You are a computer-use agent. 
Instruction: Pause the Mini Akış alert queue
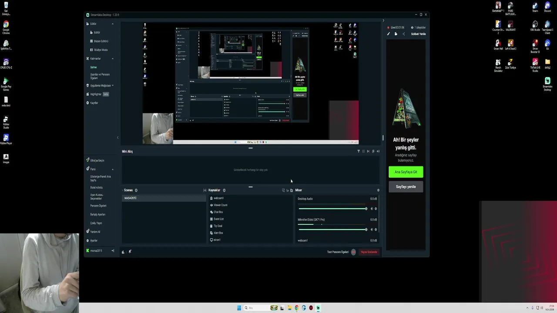pos(363,151)
